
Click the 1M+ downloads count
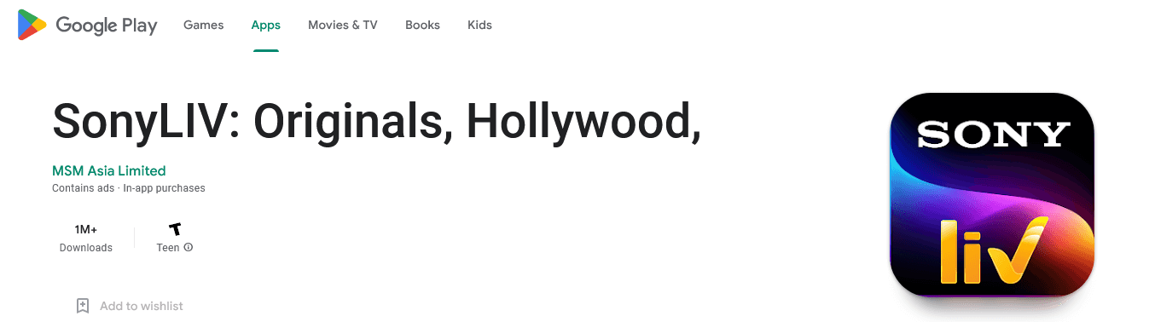(86, 229)
